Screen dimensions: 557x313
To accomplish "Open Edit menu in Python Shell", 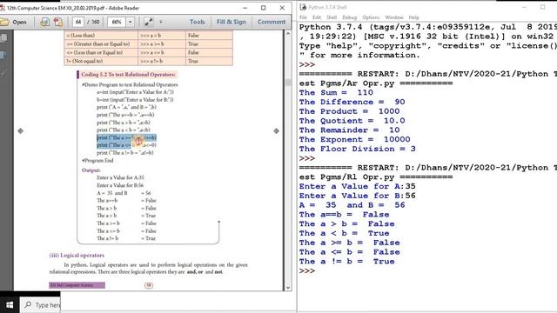I will 317,17.
